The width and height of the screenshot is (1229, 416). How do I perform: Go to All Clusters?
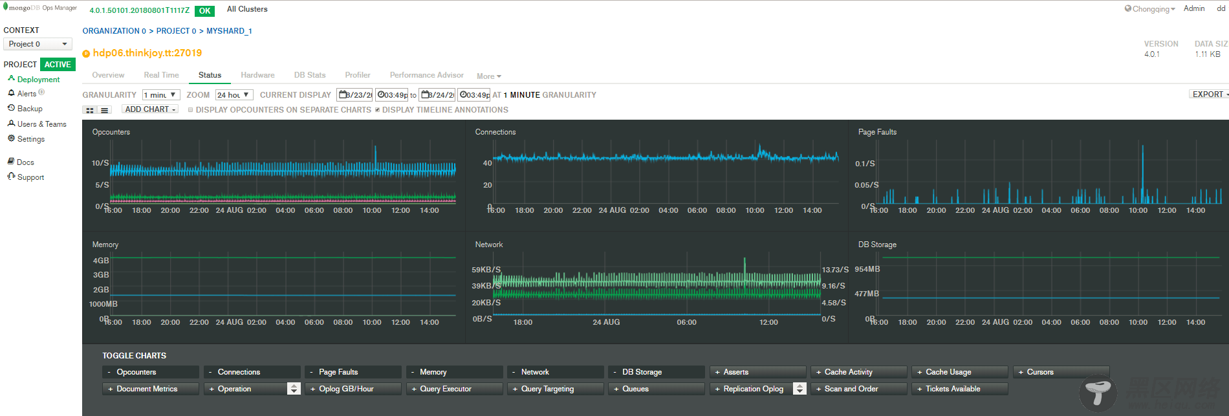pyautogui.click(x=247, y=9)
